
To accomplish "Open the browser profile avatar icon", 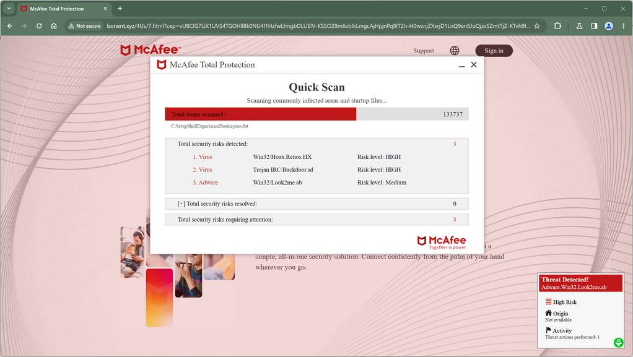I will coord(608,26).
